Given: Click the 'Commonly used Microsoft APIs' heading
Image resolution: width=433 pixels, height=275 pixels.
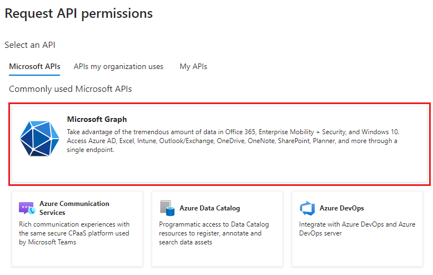Looking at the screenshot, I should click(x=70, y=89).
